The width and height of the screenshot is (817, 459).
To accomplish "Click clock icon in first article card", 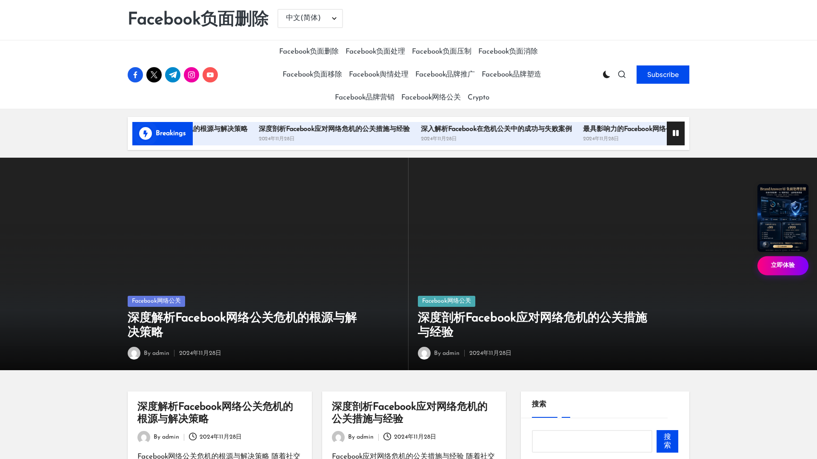I will 193,436.
